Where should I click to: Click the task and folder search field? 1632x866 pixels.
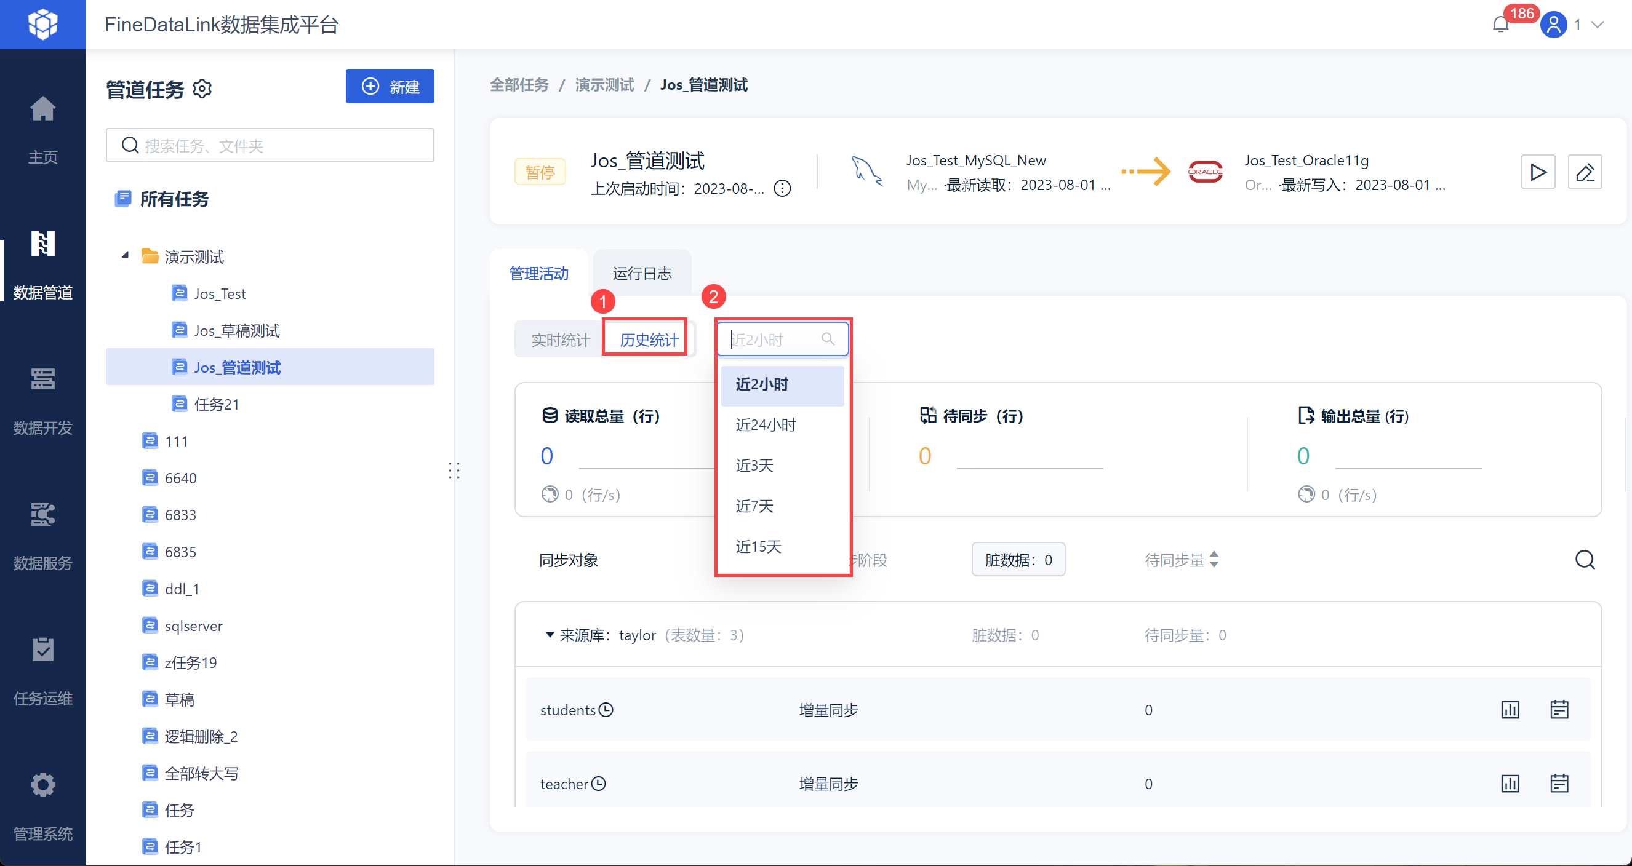pos(270,146)
